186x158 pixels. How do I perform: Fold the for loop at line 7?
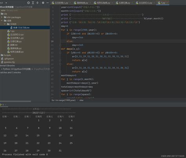click(x=60, y=30)
